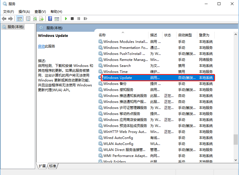The width and height of the screenshot is (239, 175).
Task: Pause the service with the pause icon
Action: pyautogui.click(x=79, y=19)
